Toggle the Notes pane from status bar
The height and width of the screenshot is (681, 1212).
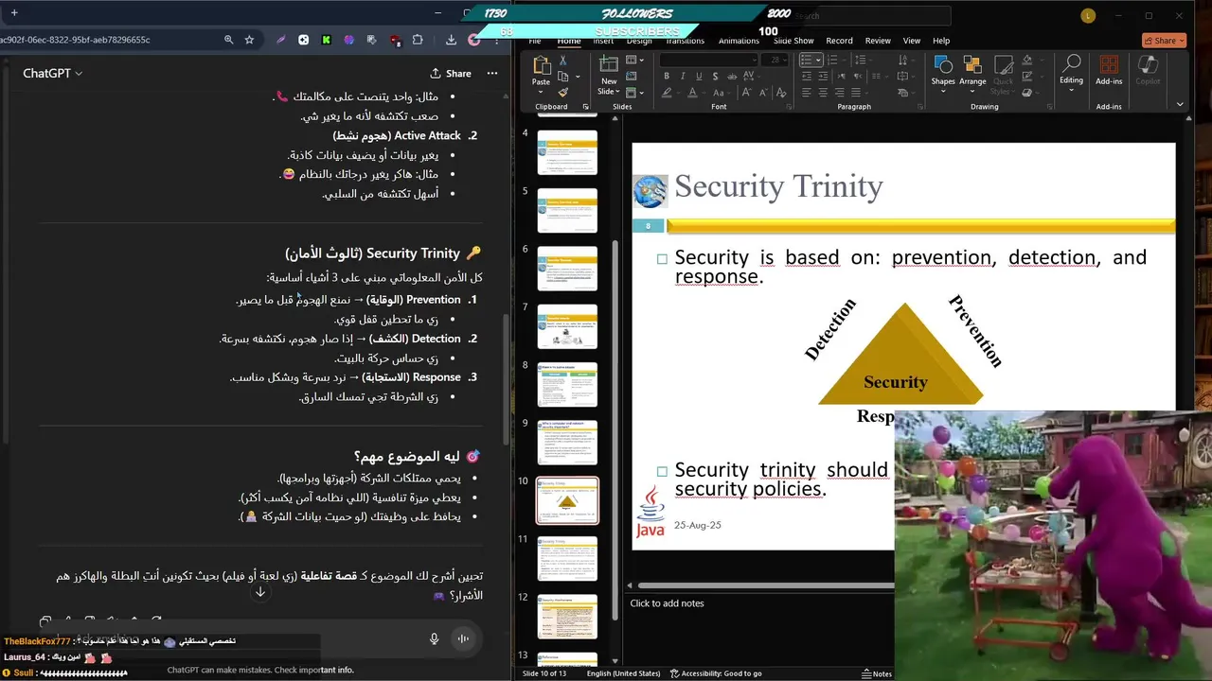click(877, 673)
